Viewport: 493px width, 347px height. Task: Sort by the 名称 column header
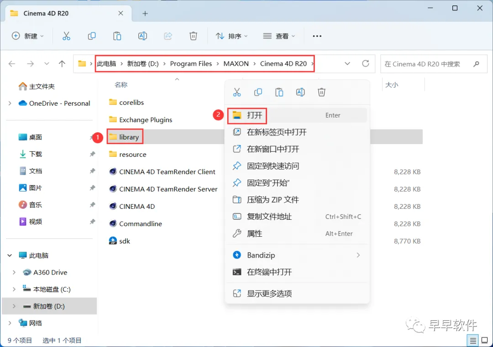[x=121, y=85]
